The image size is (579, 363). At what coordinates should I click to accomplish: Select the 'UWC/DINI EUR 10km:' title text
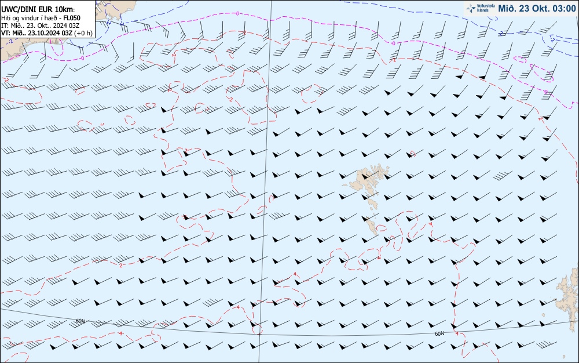[38, 10]
